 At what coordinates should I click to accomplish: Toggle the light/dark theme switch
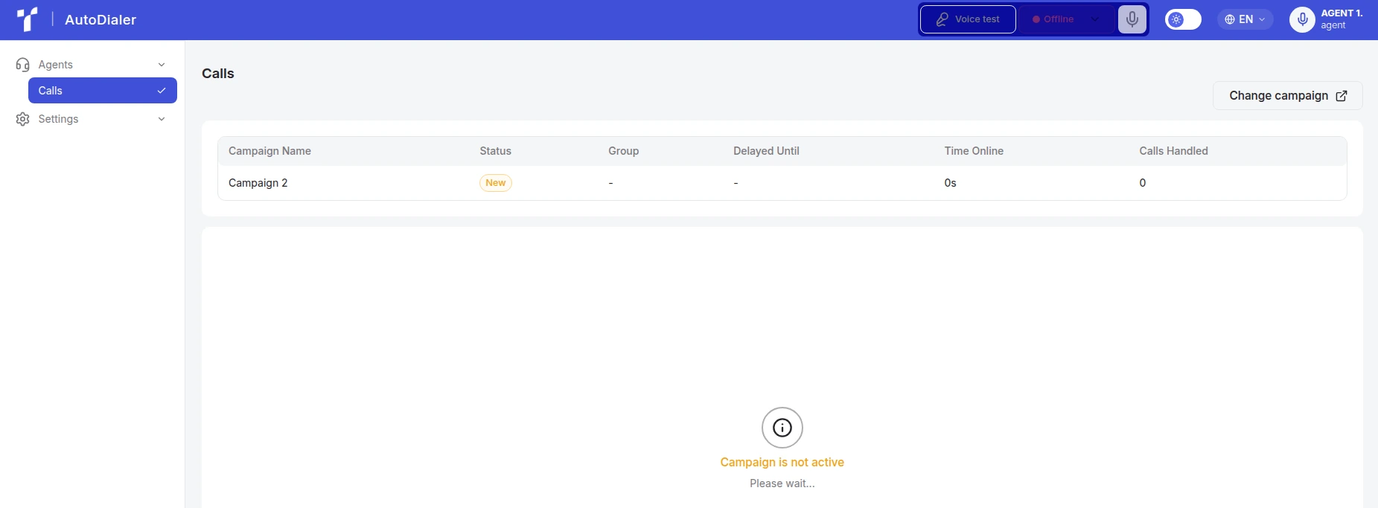pos(1183,19)
